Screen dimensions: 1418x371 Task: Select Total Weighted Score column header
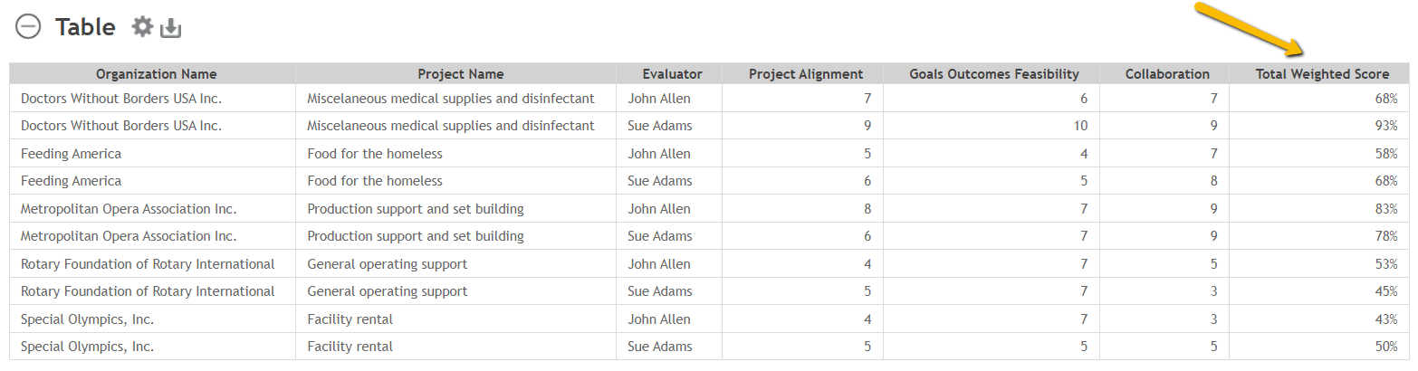[1322, 74]
